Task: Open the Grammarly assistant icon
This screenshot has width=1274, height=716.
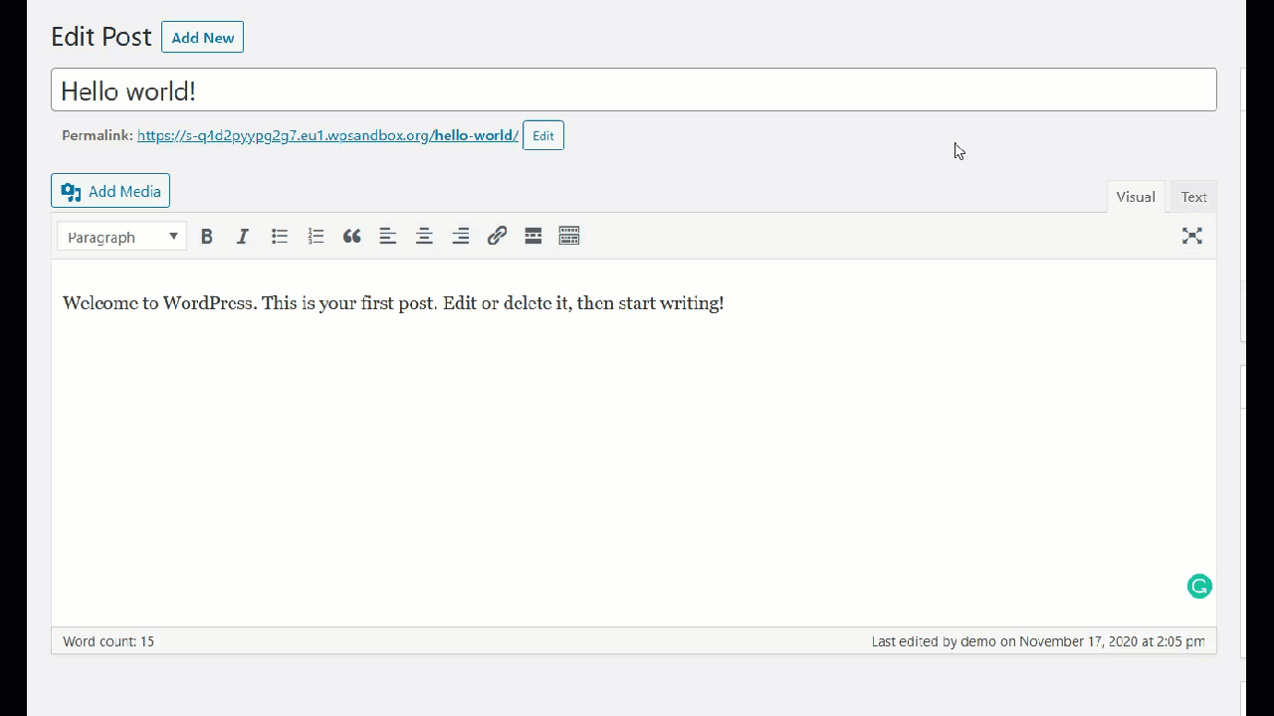Action: [x=1198, y=586]
